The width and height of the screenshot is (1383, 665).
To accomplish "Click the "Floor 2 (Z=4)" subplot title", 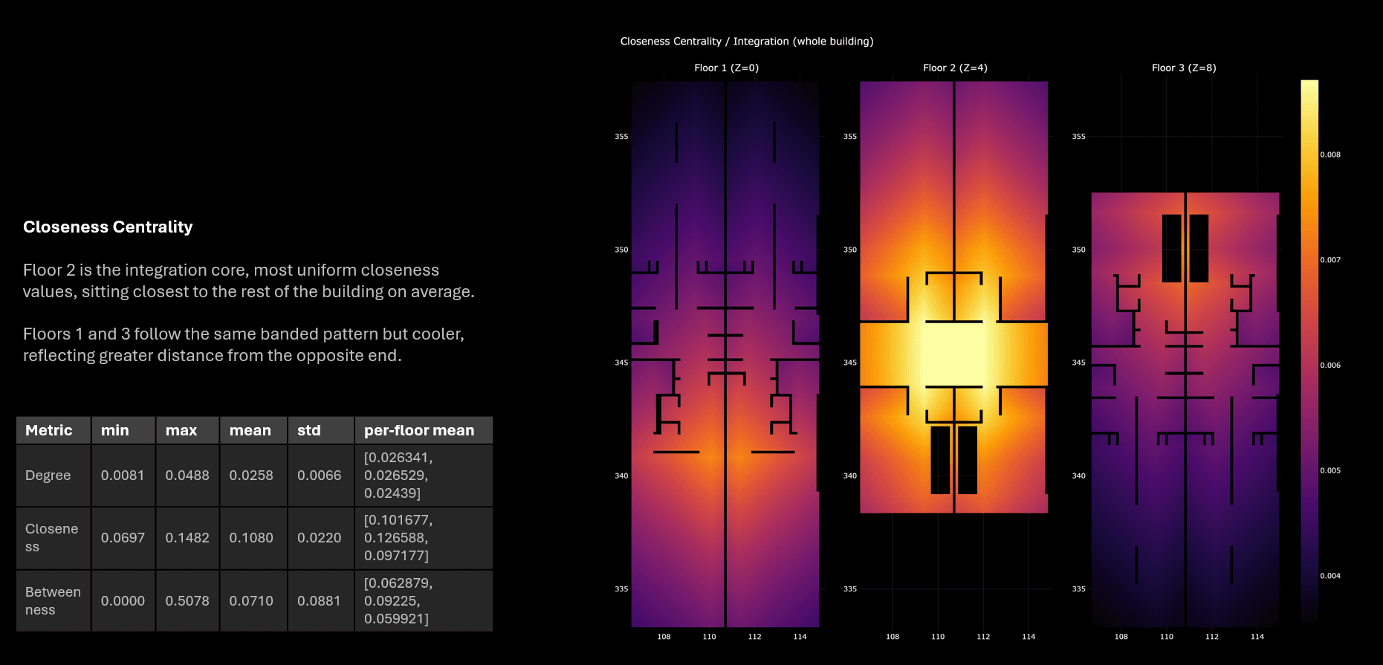I will pos(955,68).
